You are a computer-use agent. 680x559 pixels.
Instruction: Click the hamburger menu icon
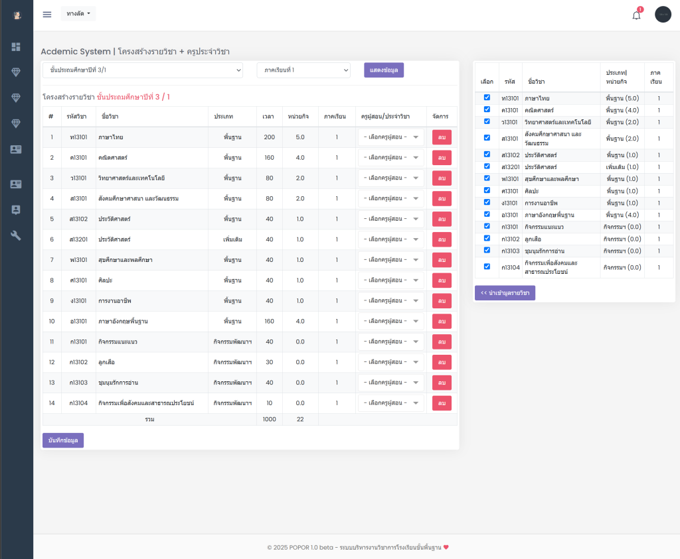(47, 15)
